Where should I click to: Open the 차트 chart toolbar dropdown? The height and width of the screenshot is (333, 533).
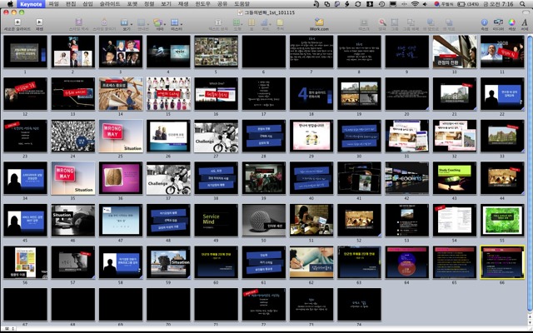(266, 22)
